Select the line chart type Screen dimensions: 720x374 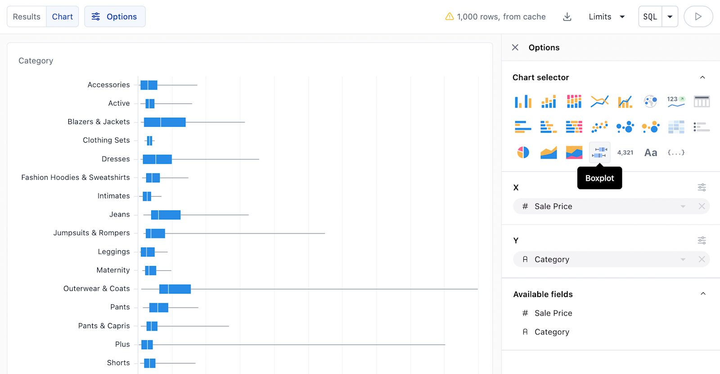[599, 102]
